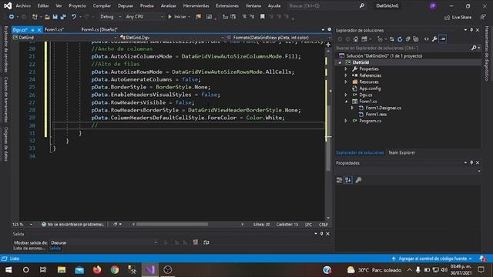The width and height of the screenshot is (493, 277).
Task: Pin the Salida output panel
Action: pos(322,234)
